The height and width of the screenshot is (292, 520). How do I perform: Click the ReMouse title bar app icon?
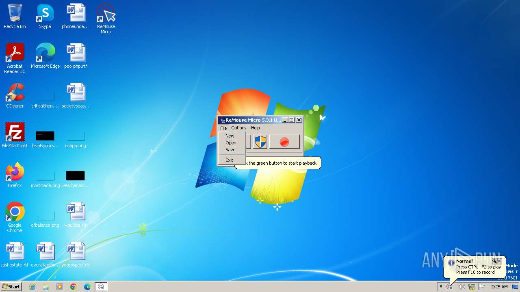(x=222, y=120)
